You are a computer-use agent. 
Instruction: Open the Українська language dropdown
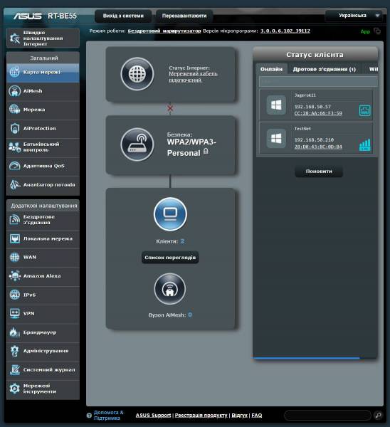(354, 16)
